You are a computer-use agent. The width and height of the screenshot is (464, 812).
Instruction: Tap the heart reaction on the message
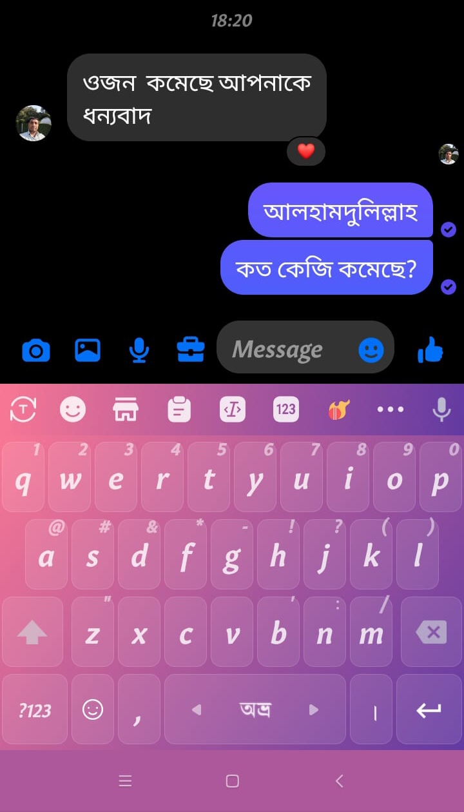tap(306, 152)
